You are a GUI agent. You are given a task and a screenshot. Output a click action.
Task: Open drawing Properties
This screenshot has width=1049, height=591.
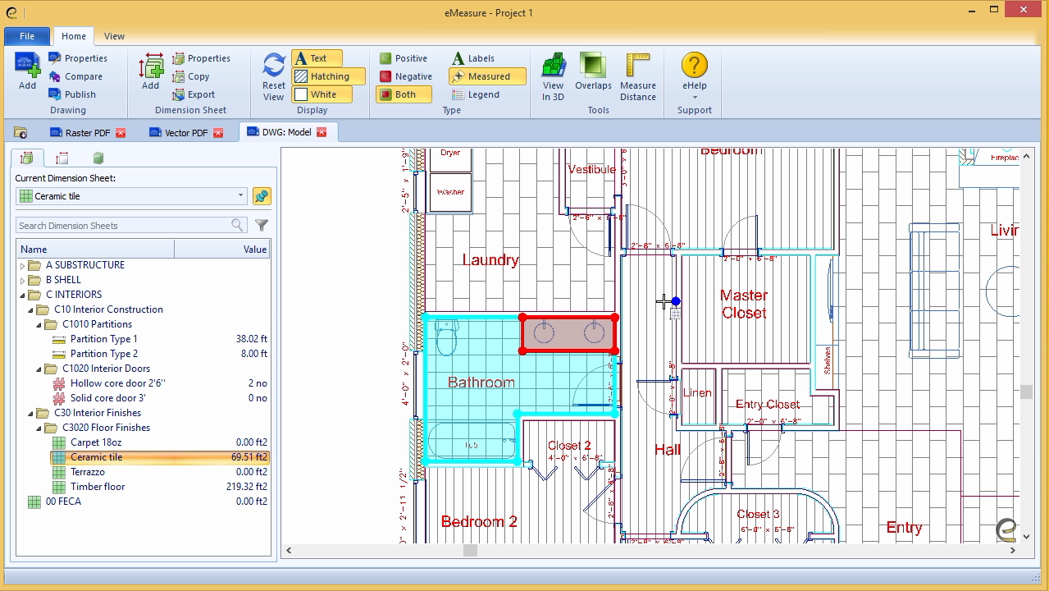pyautogui.click(x=78, y=58)
